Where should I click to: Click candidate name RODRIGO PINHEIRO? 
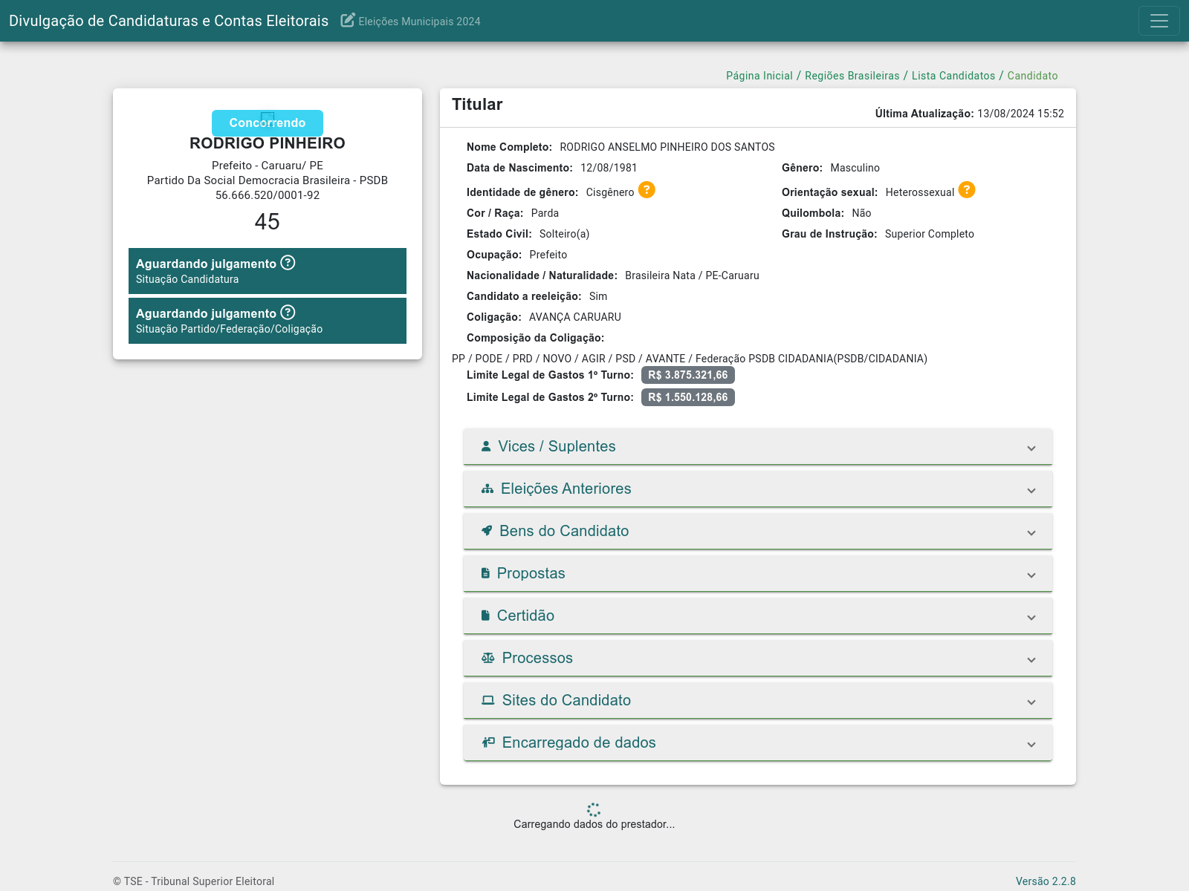[x=268, y=143]
